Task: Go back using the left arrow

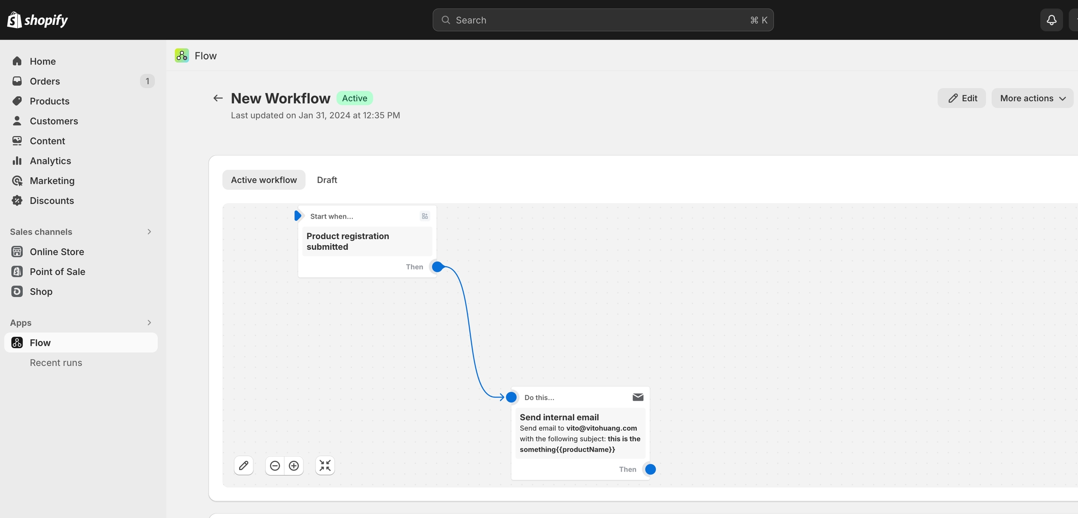Action: point(218,98)
